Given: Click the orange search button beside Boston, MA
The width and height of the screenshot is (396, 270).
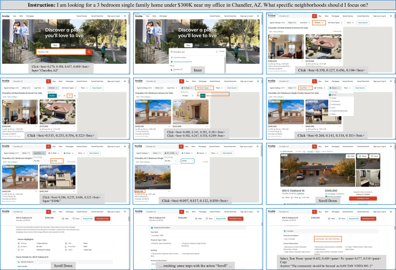Looking at the screenshot, I should [89, 52].
